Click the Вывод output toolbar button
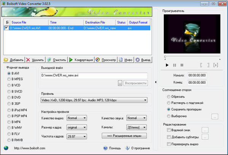This screenshot has width=228, height=155. [x=143, y=60]
